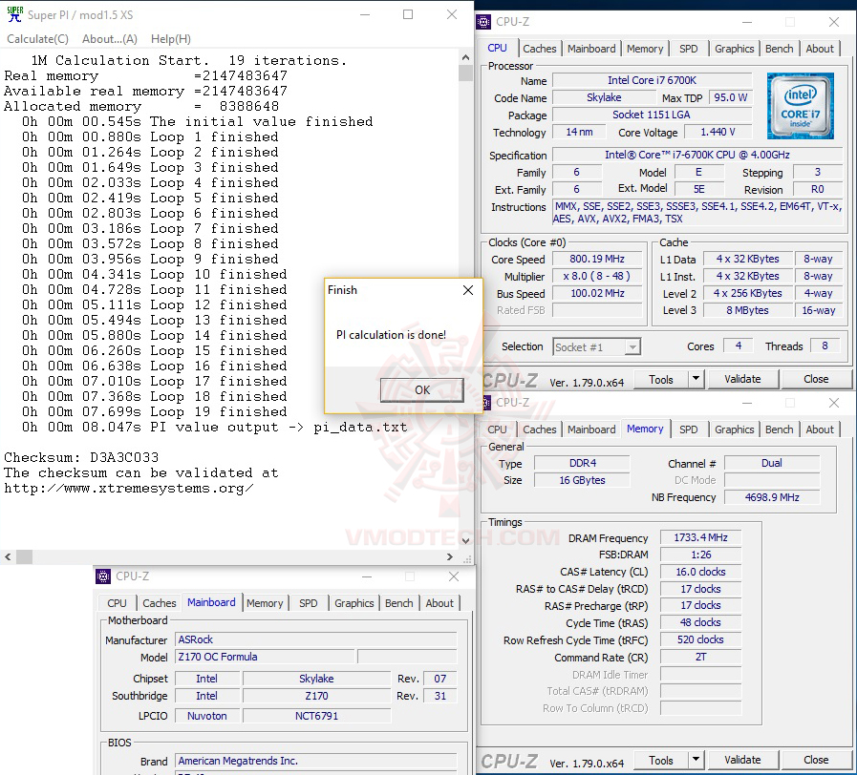This screenshot has width=857, height=775.
Task: Click Validate in Memory CPU-Z window
Action: click(x=742, y=760)
